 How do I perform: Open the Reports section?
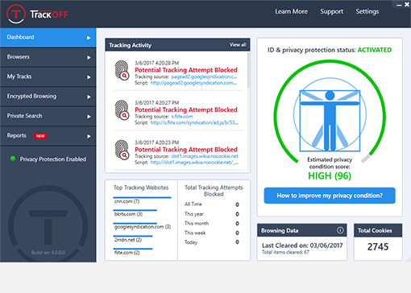[x=48, y=136]
